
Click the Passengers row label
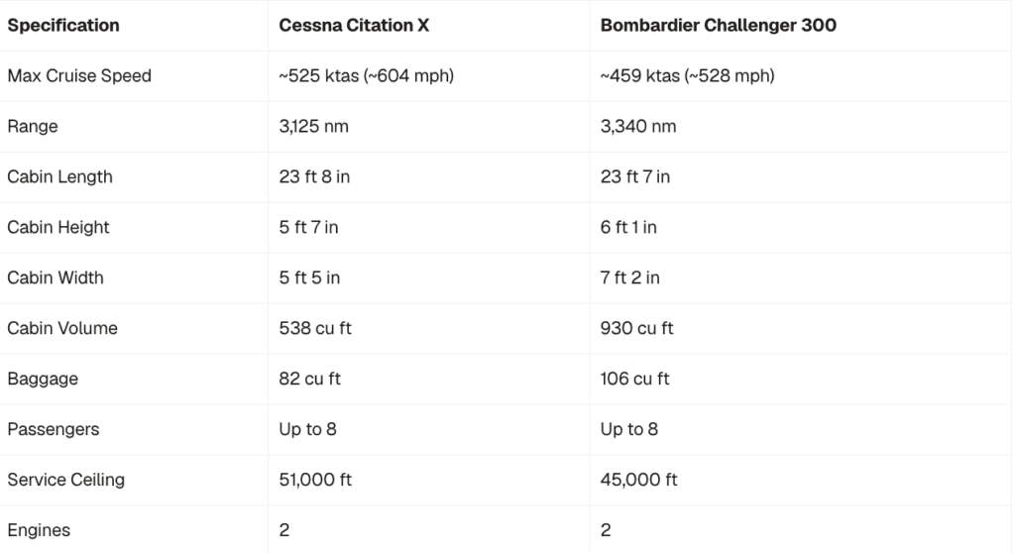[54, 429]
